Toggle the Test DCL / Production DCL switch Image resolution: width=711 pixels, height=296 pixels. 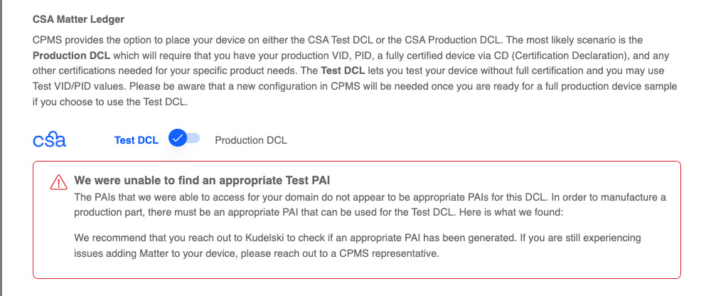pos(184,139)
